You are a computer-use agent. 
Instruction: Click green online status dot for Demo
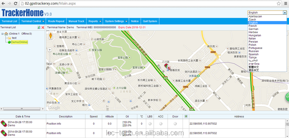tap(10, 42)
